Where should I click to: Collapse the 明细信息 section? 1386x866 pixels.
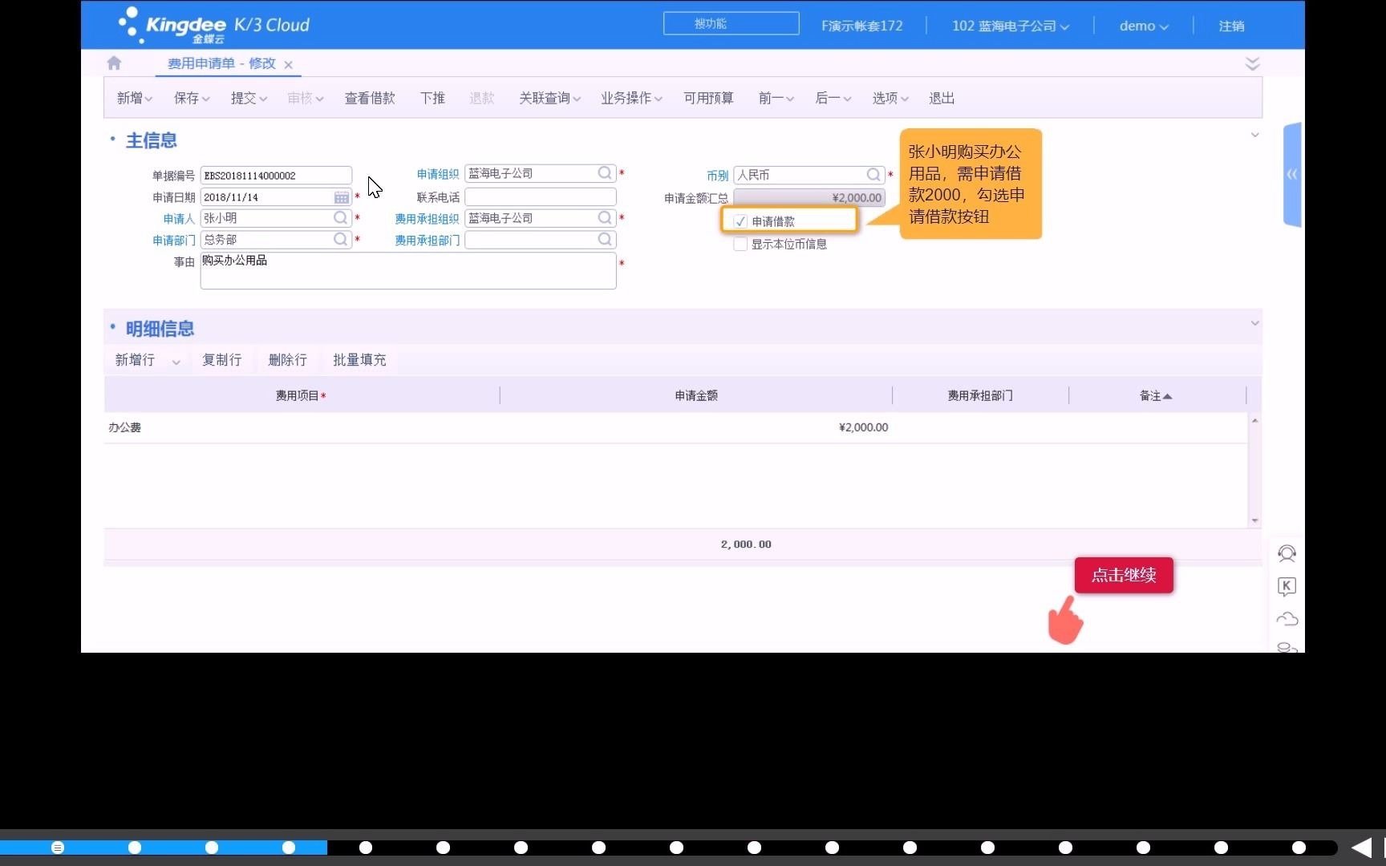(x=1255, y=323)
